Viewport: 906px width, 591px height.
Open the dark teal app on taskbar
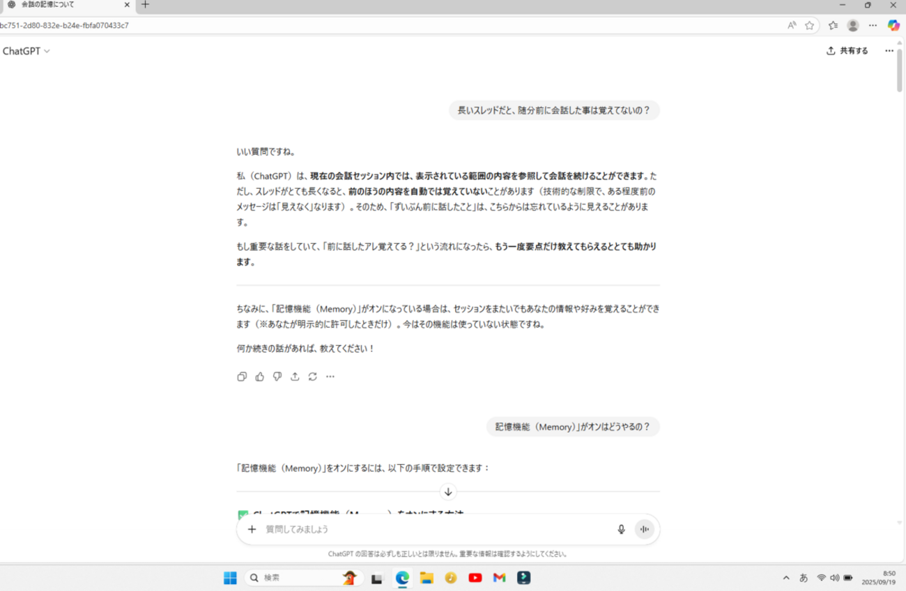click(x=524, y=578)
